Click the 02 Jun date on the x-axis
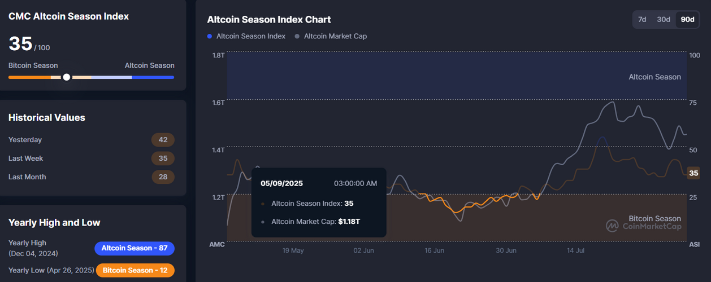Viewport: 711px width, 282px height. [363, 250]
